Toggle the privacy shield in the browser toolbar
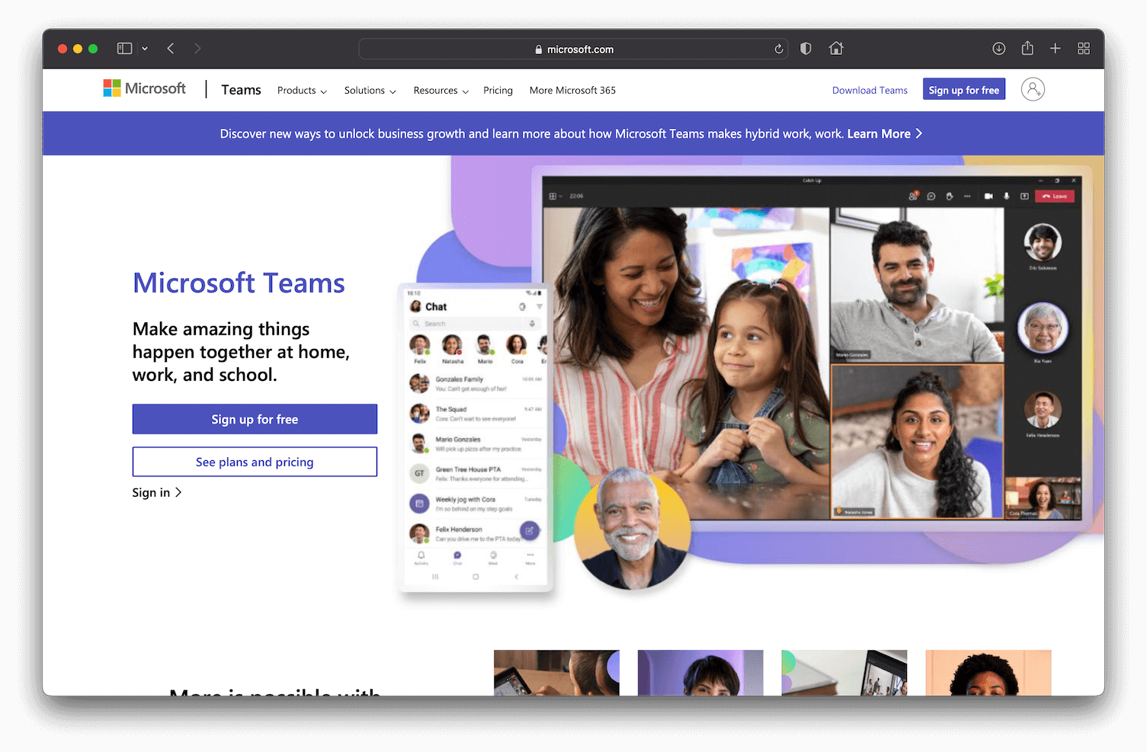This screenshot has height=752, width=1147. click(805, 48)
